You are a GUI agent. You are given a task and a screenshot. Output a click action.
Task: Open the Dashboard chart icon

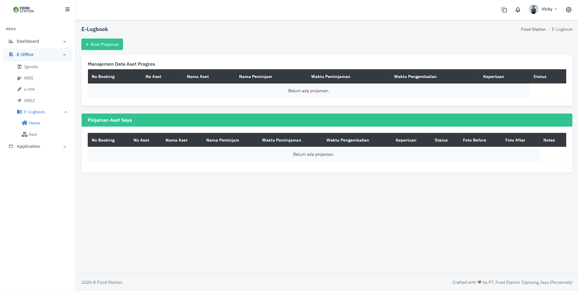(x=11, y=41)
